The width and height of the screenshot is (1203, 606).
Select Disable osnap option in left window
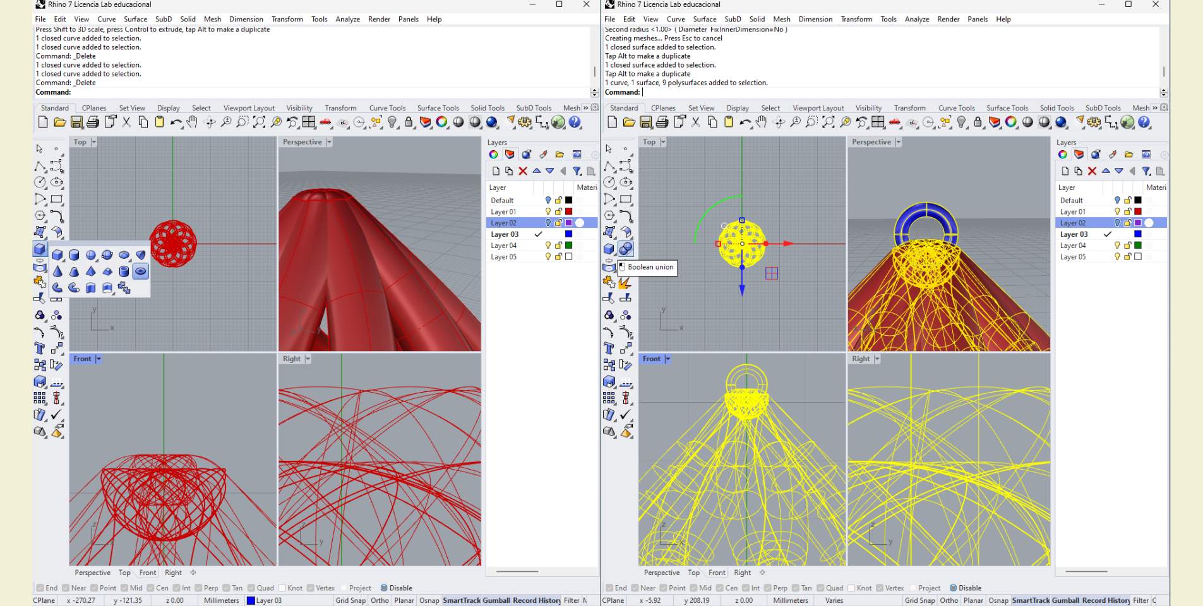tap(384, 588)
